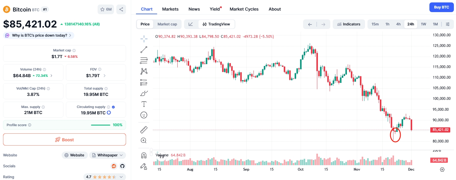Screen dimensions: 456x180
Task: Open the Market Cycles tab
Action: pyautogui.click(x=244, y=9)
